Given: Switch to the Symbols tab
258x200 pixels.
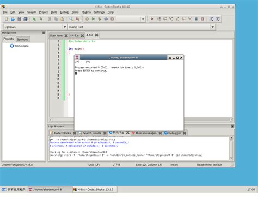Looking at the screenshot, I should click(x=22, y=39).
